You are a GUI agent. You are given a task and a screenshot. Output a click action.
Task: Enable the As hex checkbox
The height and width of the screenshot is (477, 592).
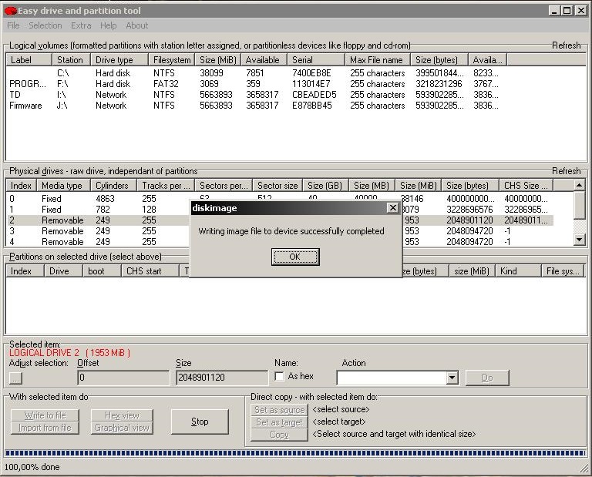click(279, 377)
